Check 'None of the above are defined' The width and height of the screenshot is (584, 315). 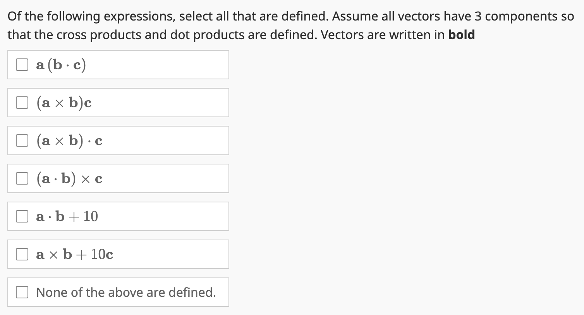[22, 292]
